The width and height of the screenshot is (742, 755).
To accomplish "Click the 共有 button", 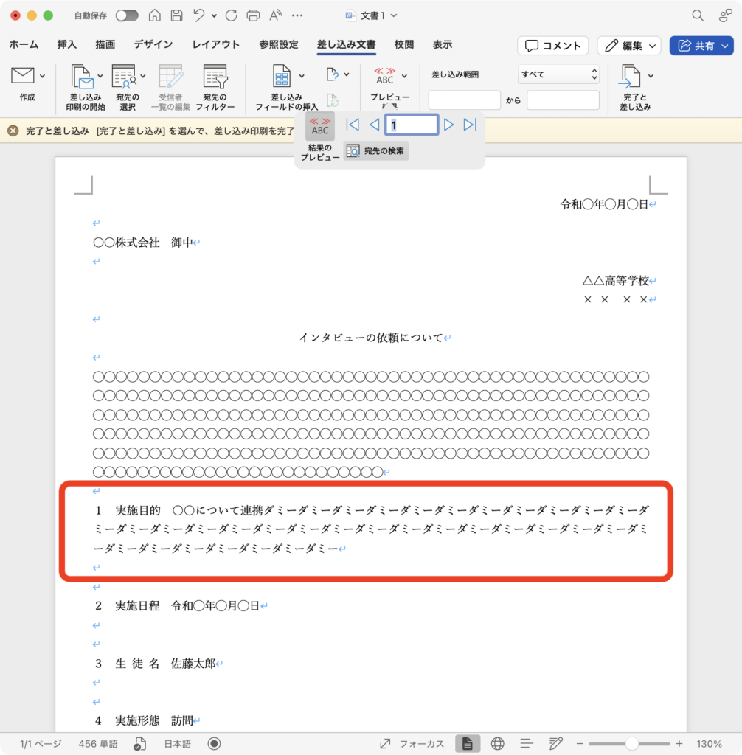I will [x=701, y=46].
